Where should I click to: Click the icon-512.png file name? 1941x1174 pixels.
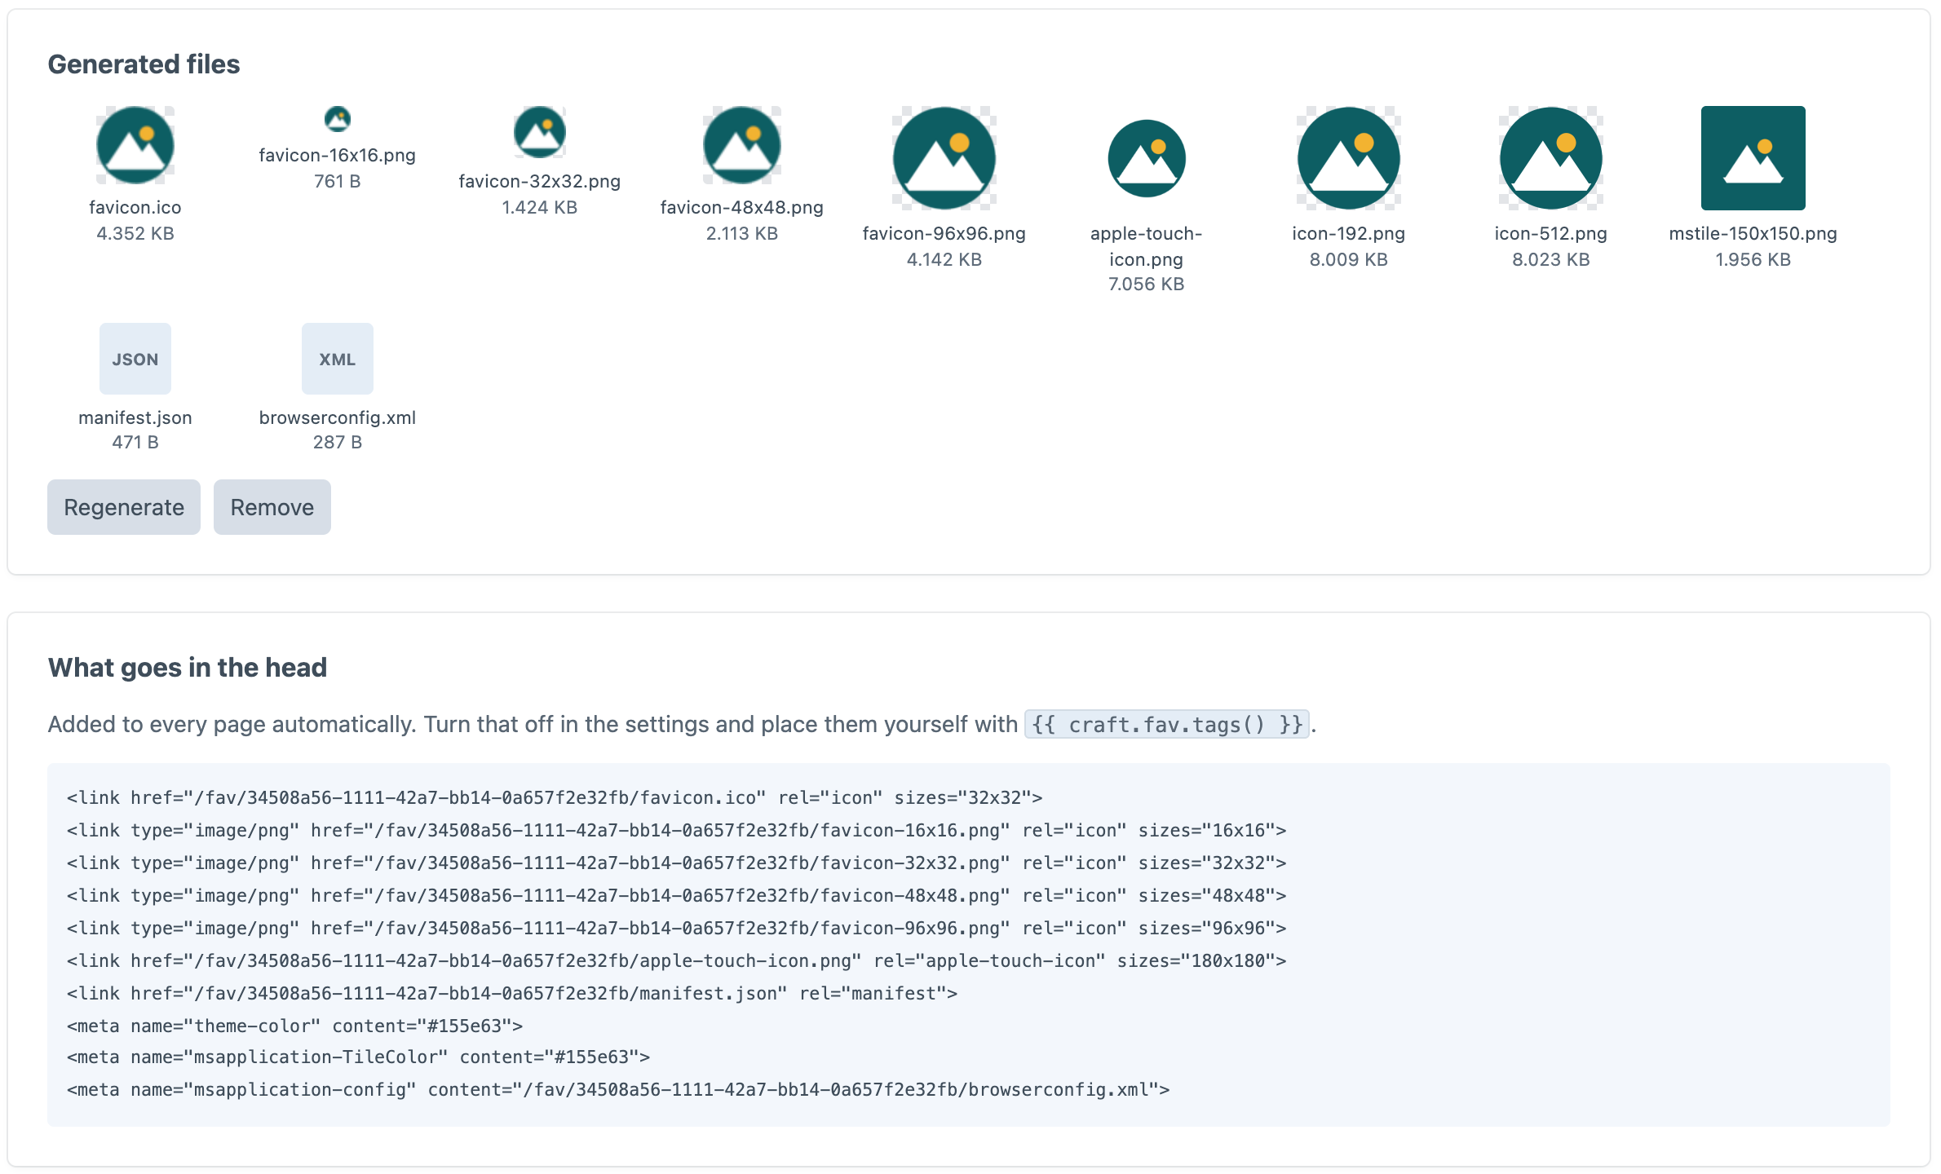1551,233
